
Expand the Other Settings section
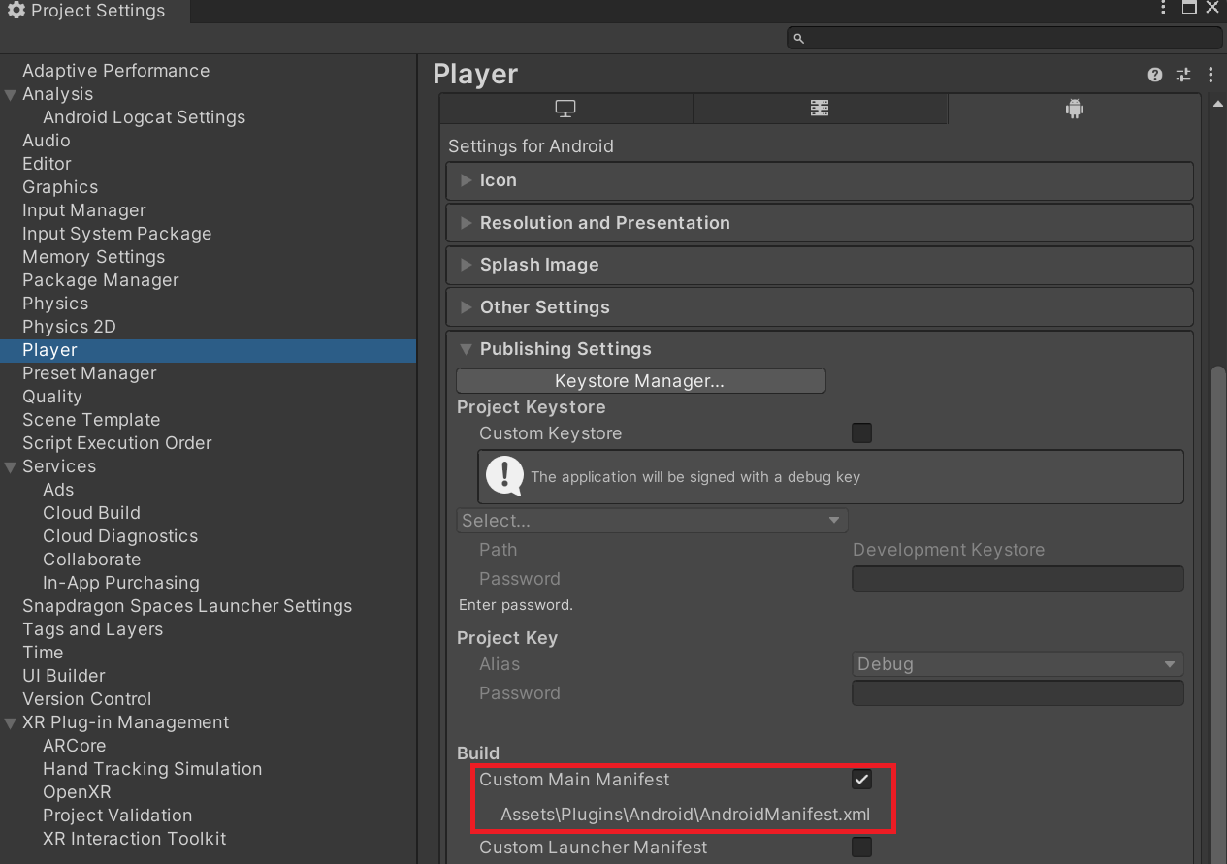coord(820,307)
